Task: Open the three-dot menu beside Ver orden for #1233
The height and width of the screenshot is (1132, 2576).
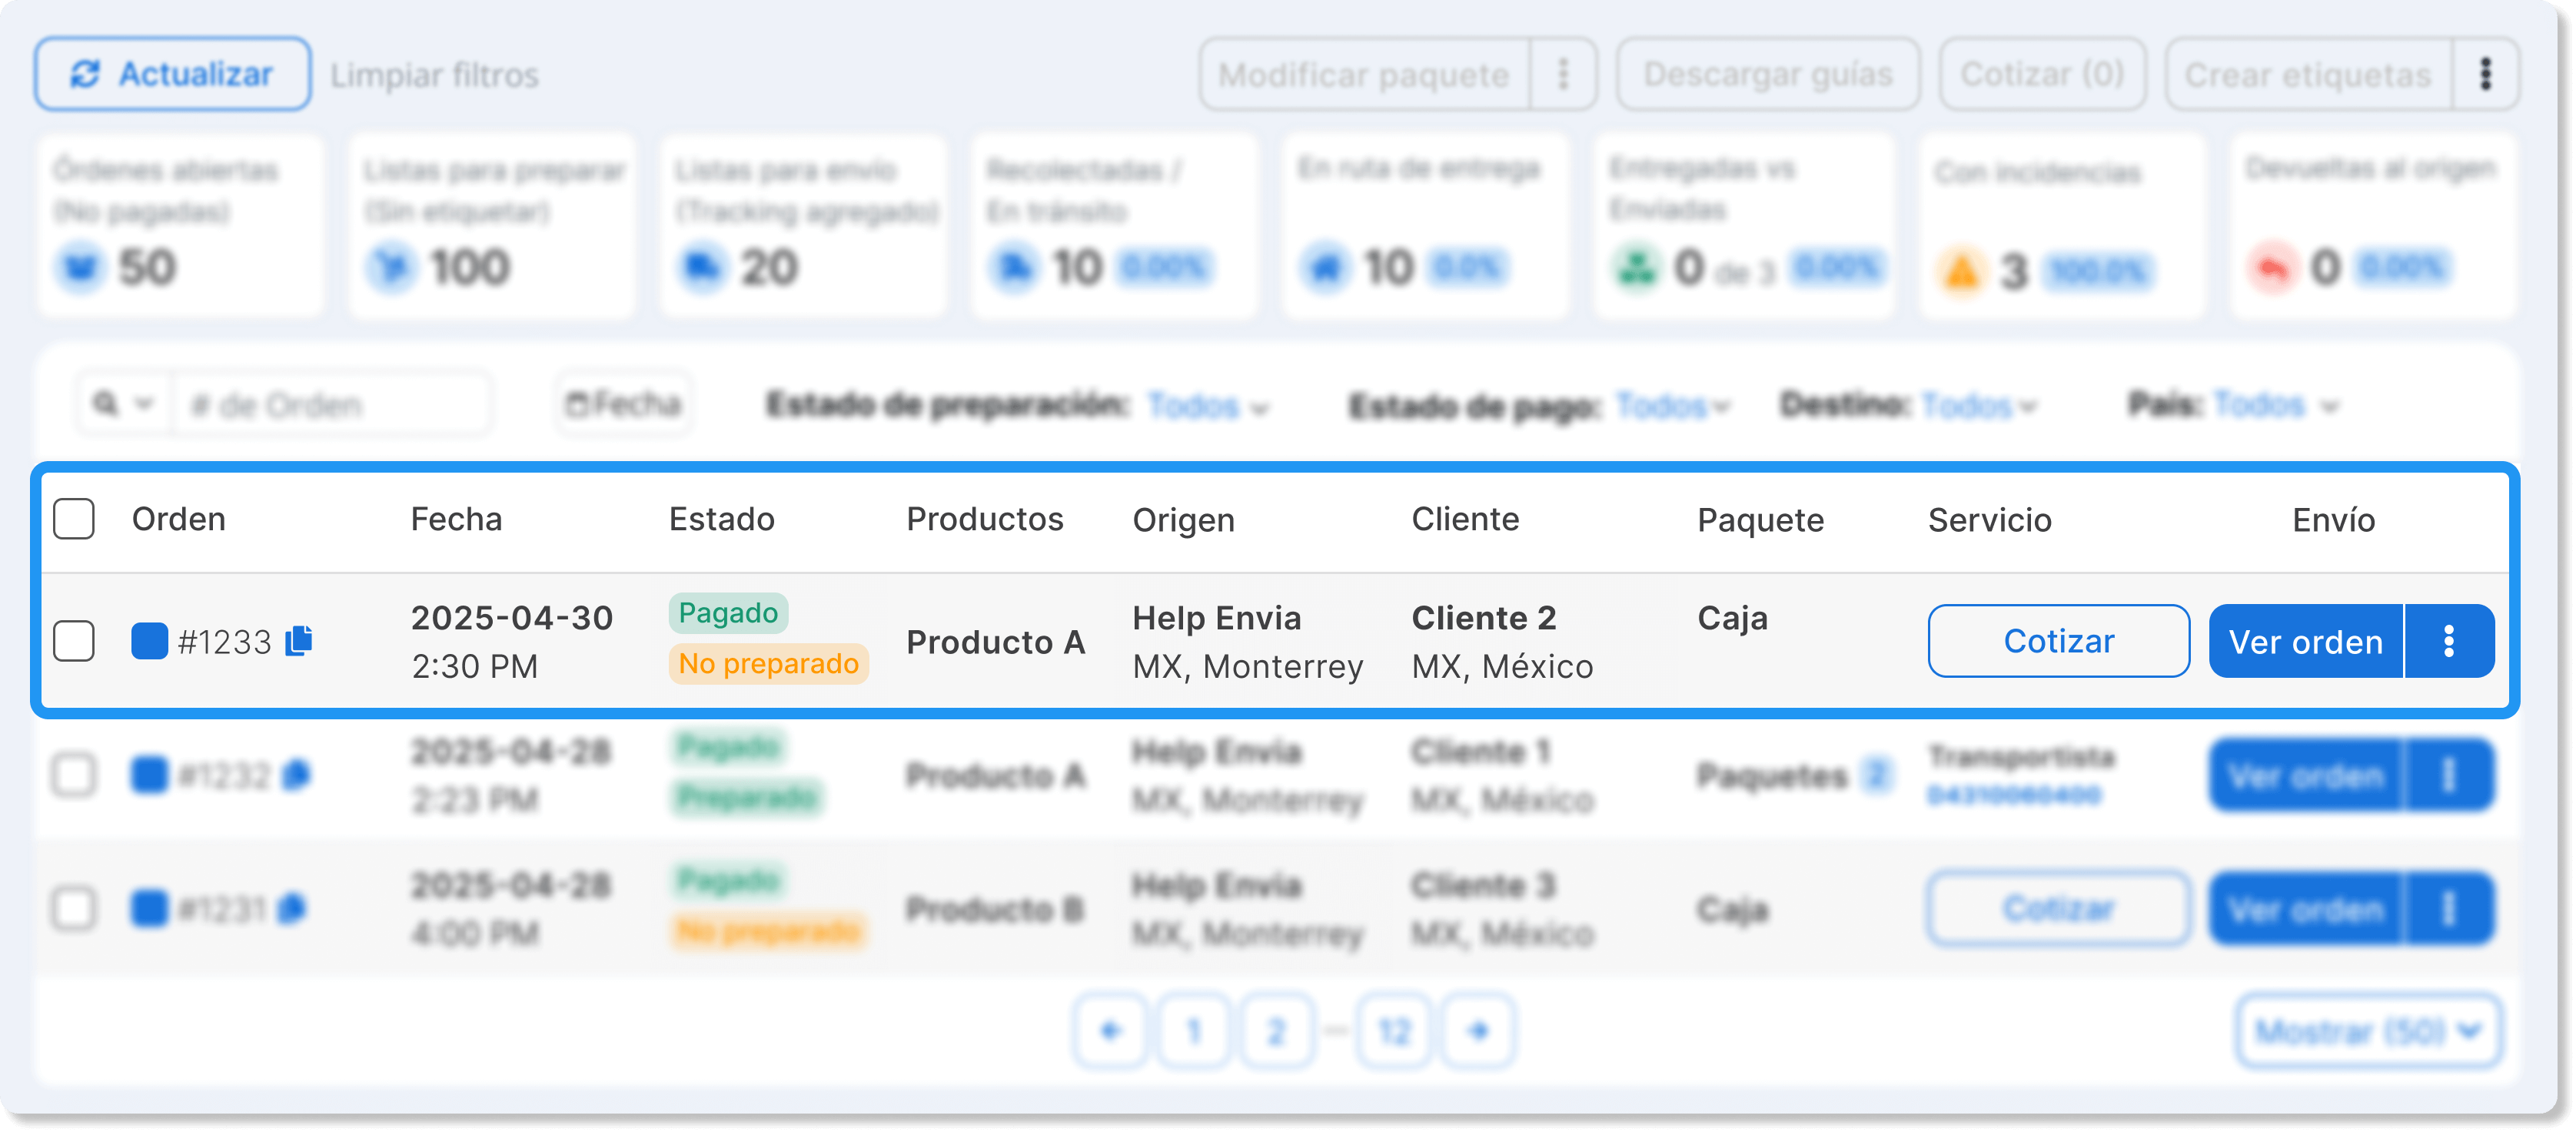Action: coord(2449,641)
